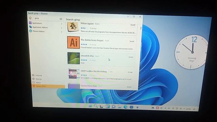This screenshot has width=217, height=122.
Task: Maximize the Discover window
Action: [x=134, y=17]
